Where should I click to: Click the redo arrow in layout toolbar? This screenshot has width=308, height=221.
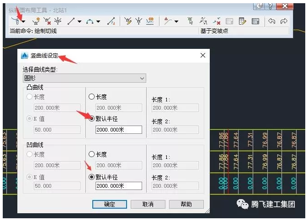284,21
